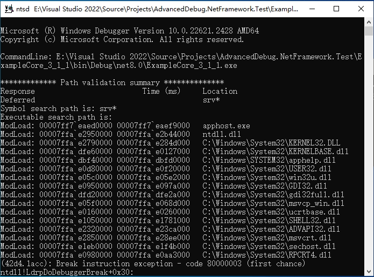Click the sechost.dll module path
The image size is (374, 277).
[x=269, y=246]
